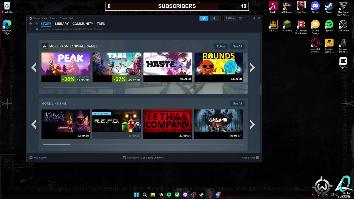Select RISK Global Domination desktop icon
The height and width of the screenshot is (199, 354).
tap(301, 27)
